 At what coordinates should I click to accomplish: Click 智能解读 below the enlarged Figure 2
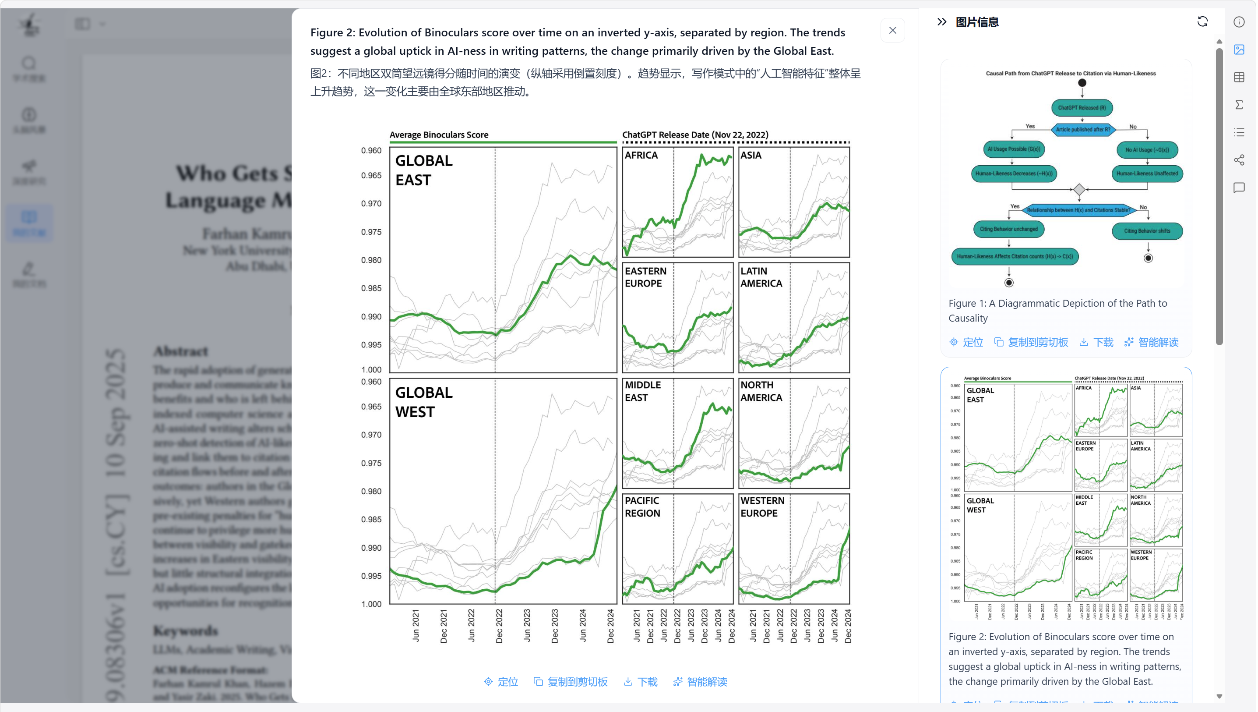pyautogui.click(x=700, y=682)
